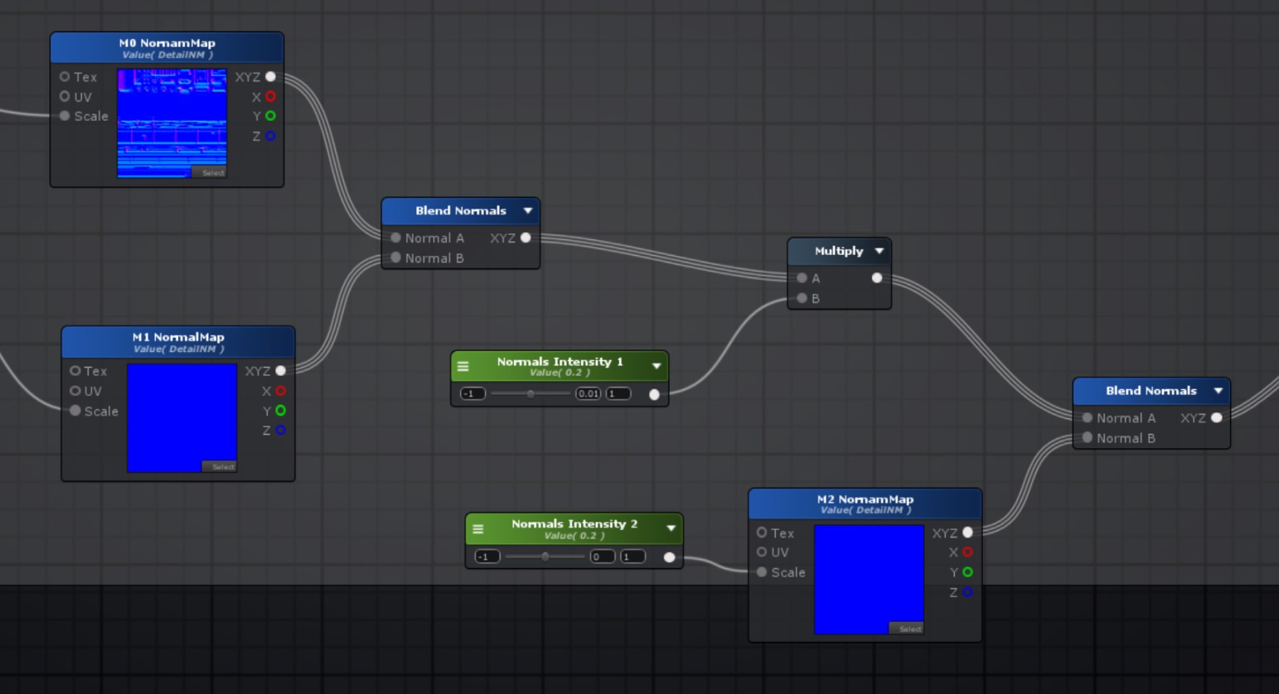Click the Normal B input on the right Blend Normals node

pos(1087,437)
